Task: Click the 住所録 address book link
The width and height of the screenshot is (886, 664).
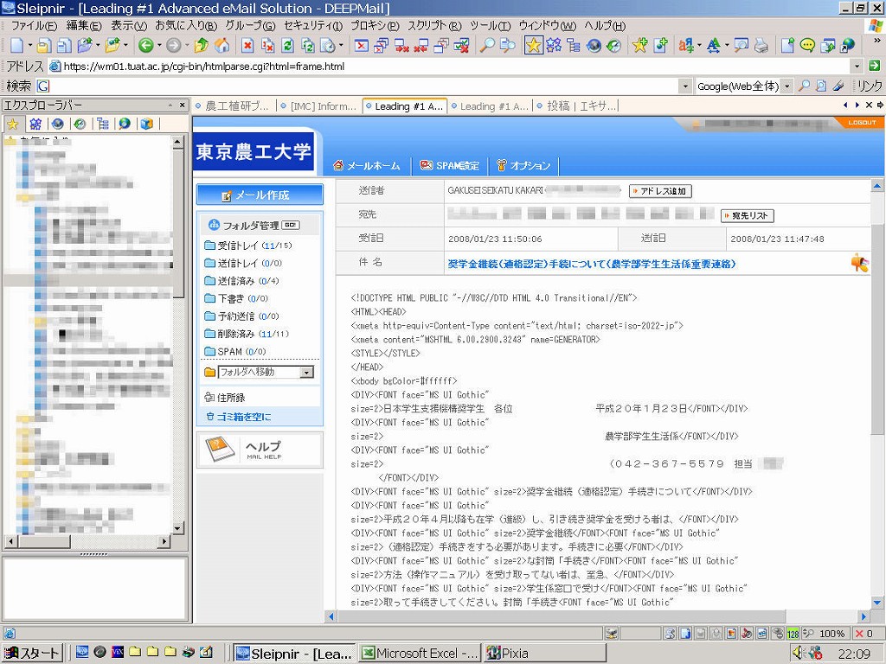Action: click(x=225, y=398)
